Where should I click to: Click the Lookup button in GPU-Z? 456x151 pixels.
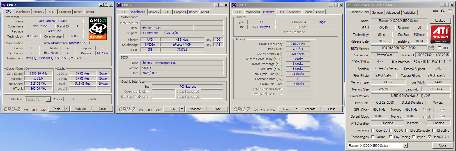440,20
